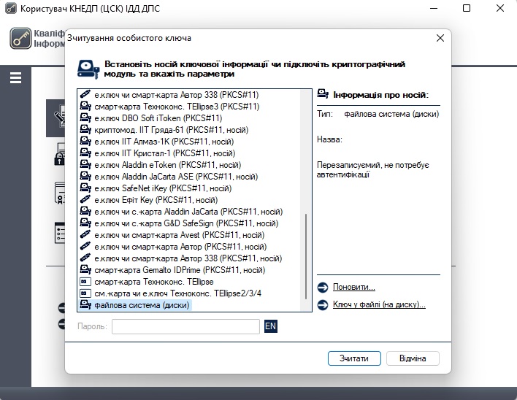517x400 pixels.
Task: Select 'е.ключ SafeNet iKey' item
Action: click(156, 188)
